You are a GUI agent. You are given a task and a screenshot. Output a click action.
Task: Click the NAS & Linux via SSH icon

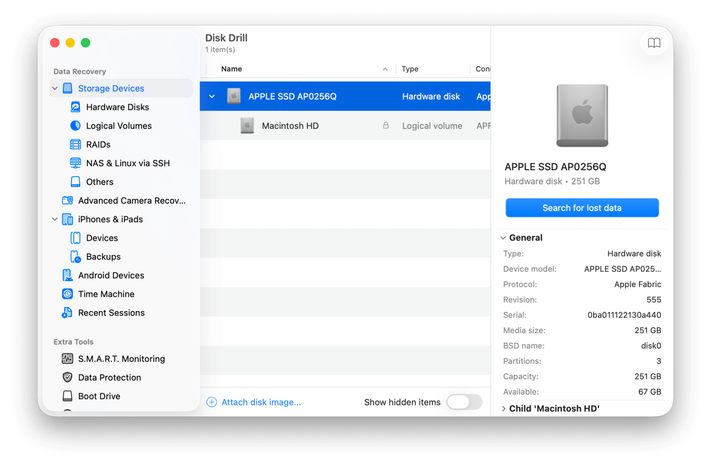(x=76, y=163)
